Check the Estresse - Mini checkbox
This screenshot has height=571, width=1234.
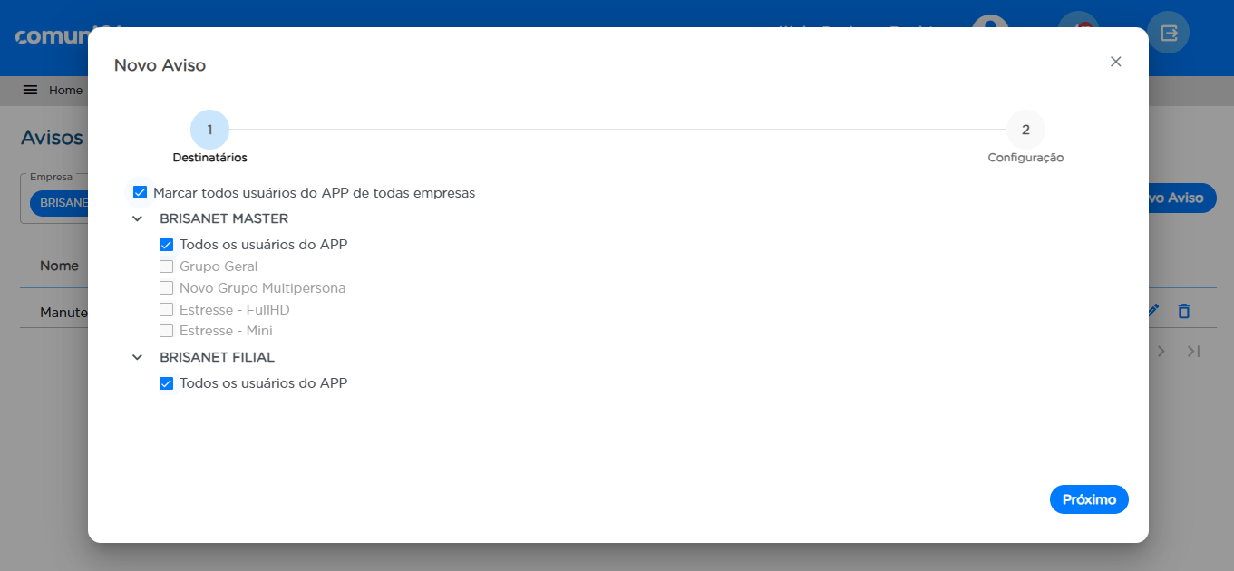pos(166,331)
